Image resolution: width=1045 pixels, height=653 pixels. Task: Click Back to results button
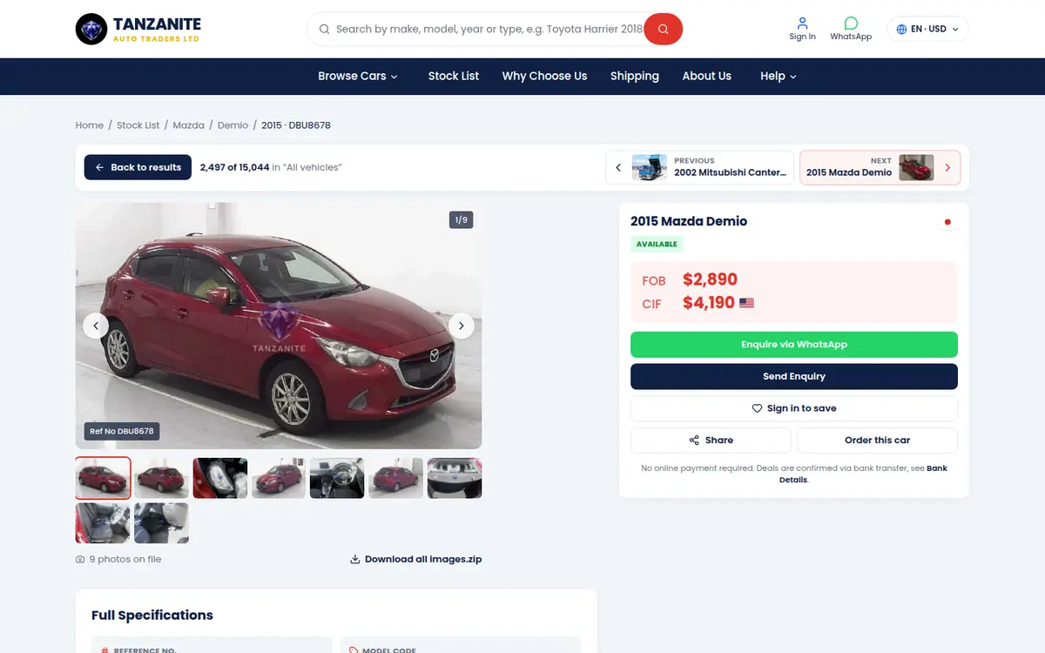(138, 167)
